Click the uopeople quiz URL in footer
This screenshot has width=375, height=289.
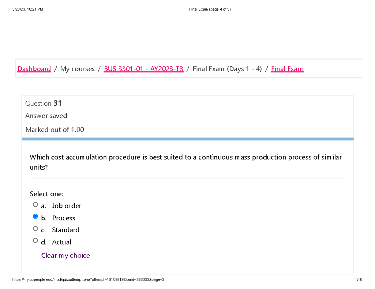[x=88, y=280]
